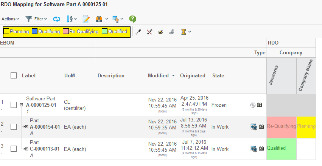Click the paperclip attachment icon in toolbar
Screen dimensions: 322x166
click(171, 32)
